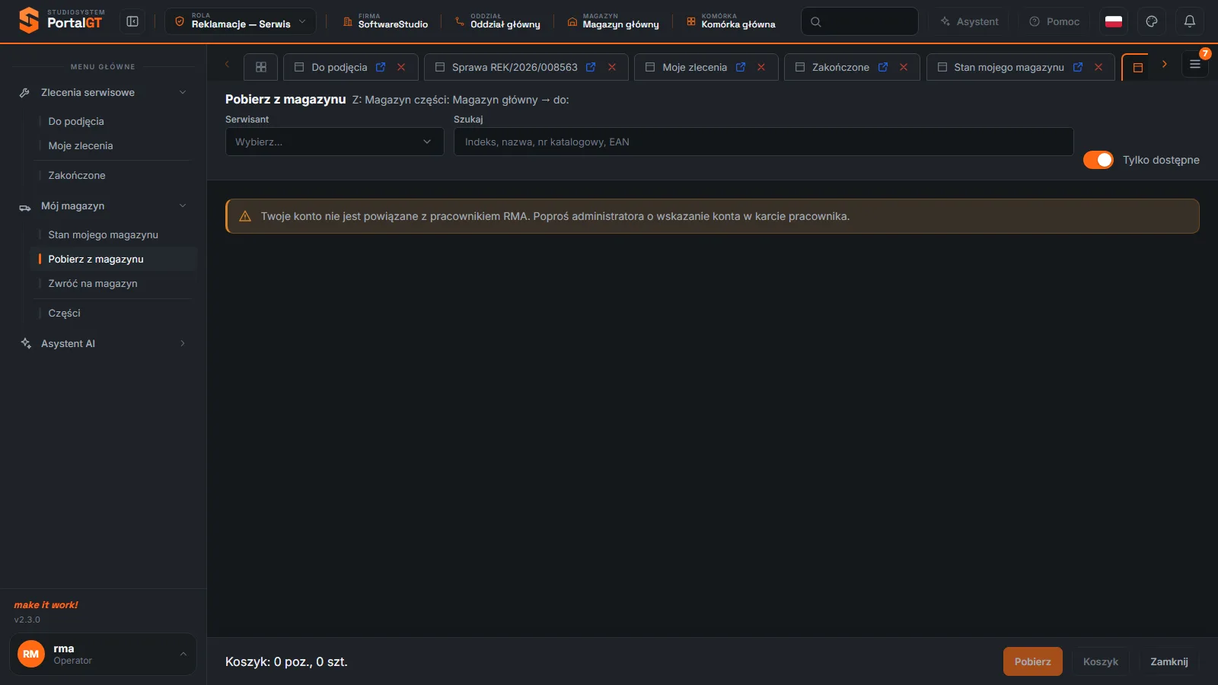Close the Zakończone tab
The height and width of the screenshot is (685, 1218).
click(x=904, y=67)
